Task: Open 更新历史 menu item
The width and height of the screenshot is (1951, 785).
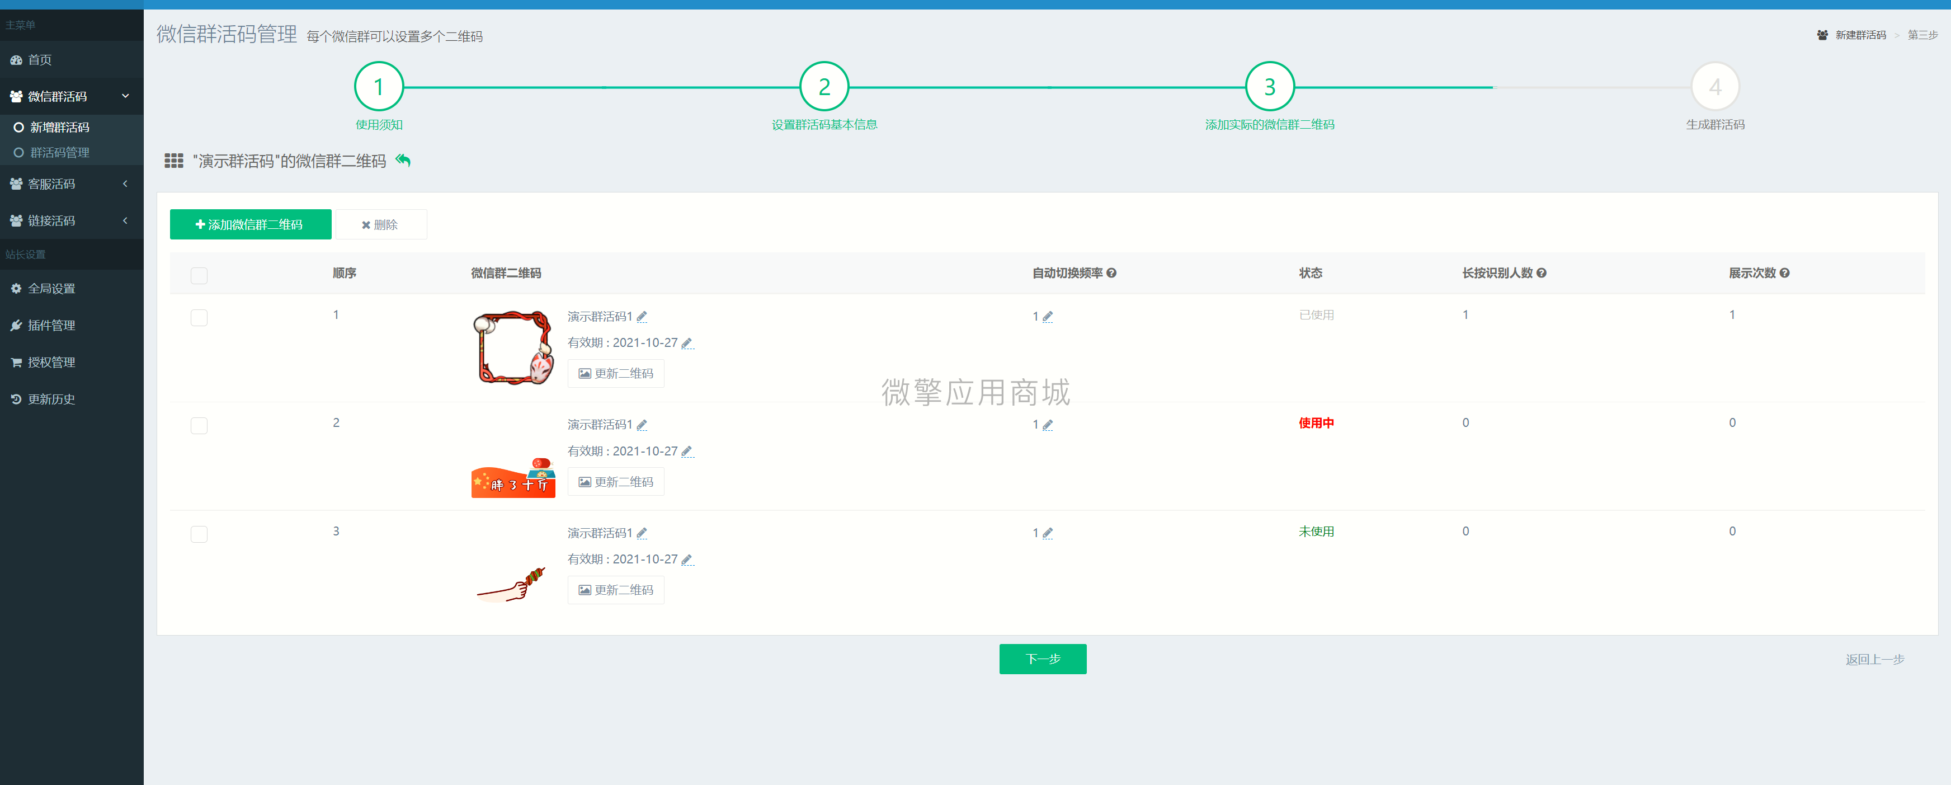Action: [x=72, y=399]
